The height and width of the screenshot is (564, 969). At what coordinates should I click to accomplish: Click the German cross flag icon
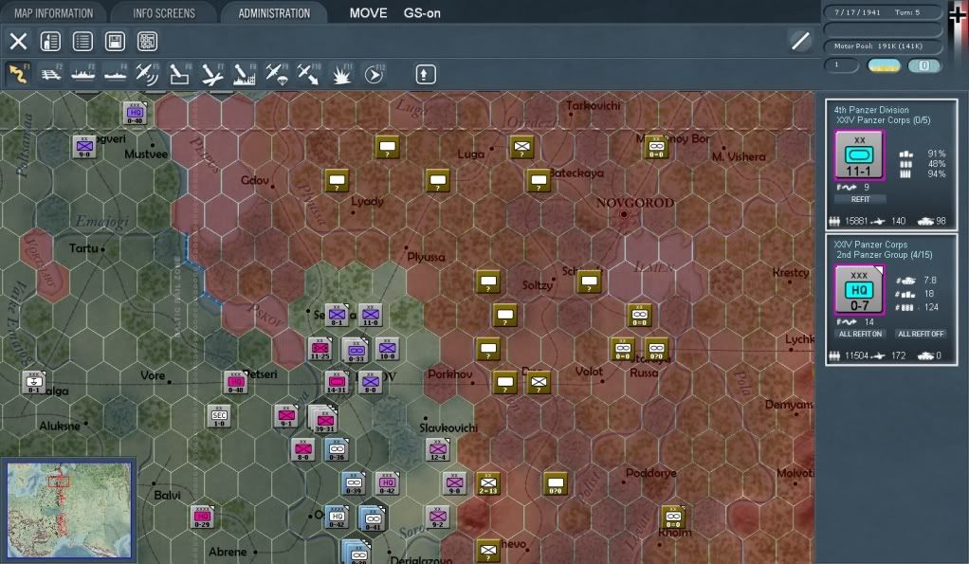point(958,15)
